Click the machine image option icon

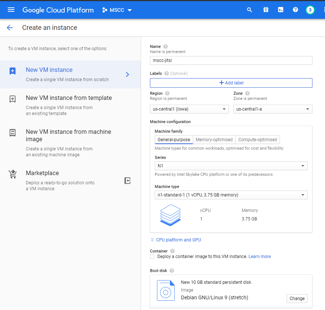[13, 133]
